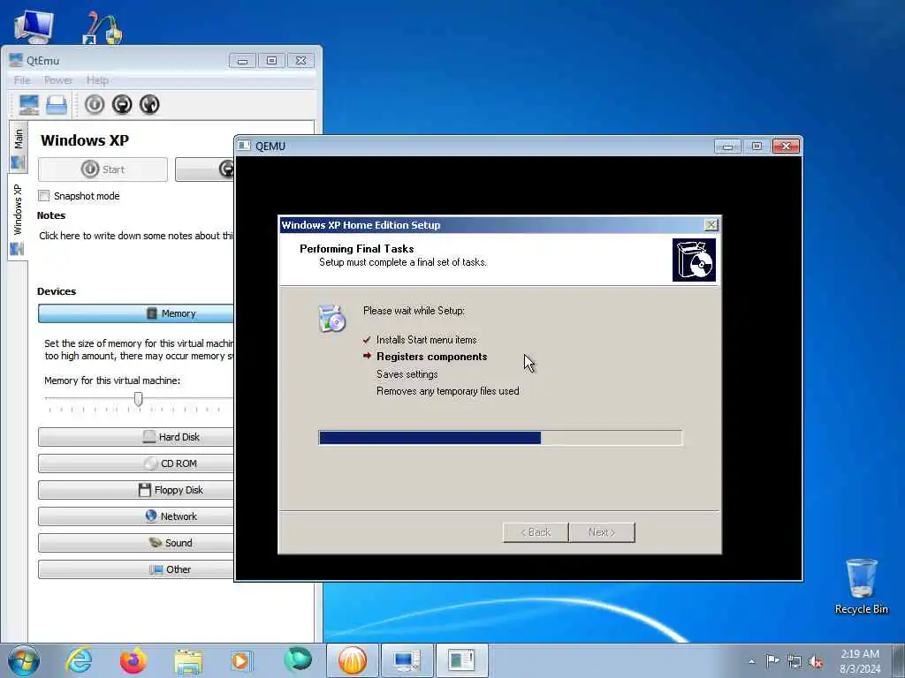Click the 'Installs Start menu items' step text

pos(427,340)
